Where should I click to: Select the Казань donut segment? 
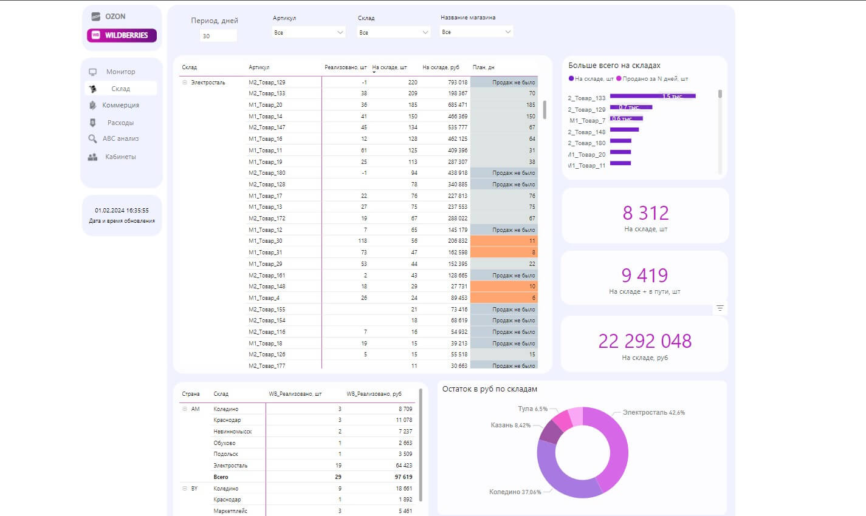click(x=550, y=432)
